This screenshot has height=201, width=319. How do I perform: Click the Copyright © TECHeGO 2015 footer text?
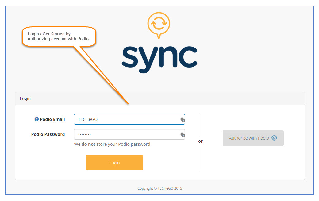click(x=160, y=188)
